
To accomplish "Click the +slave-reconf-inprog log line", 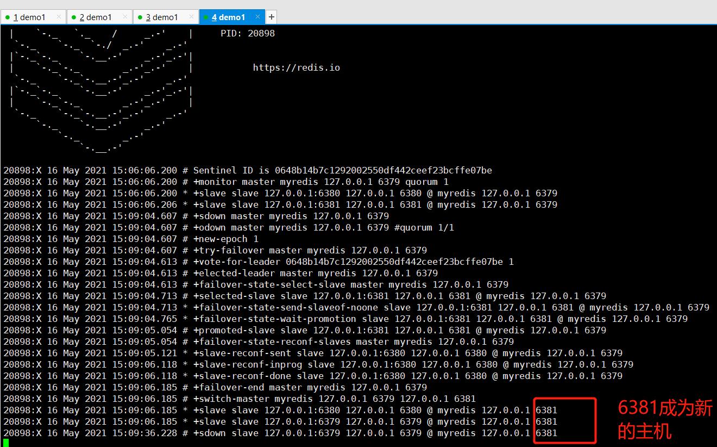I will [x=318, y=364].
